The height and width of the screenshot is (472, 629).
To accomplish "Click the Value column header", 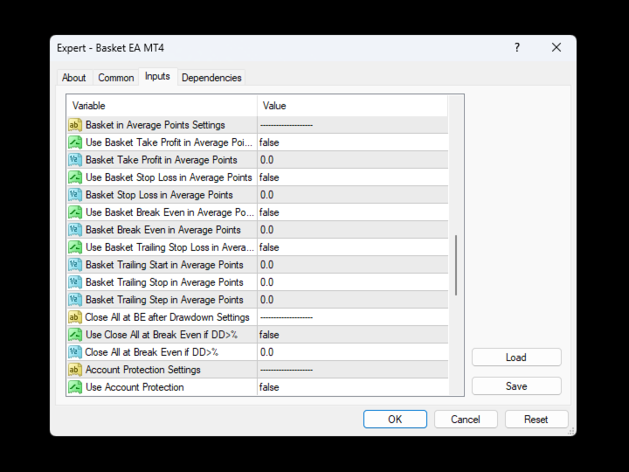I will [x=352, y=106].
